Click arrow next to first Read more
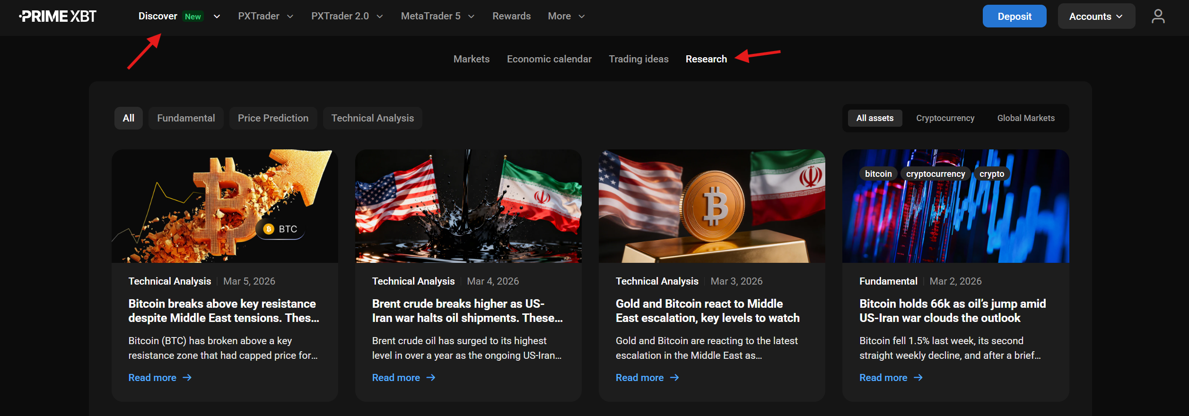The image size is (1189, 416). (x=187, y=378)
